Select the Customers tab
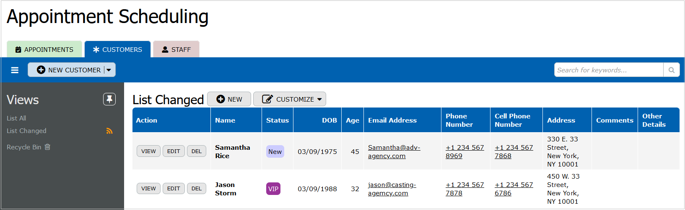 pyautogui.click(x=117, y=49)
